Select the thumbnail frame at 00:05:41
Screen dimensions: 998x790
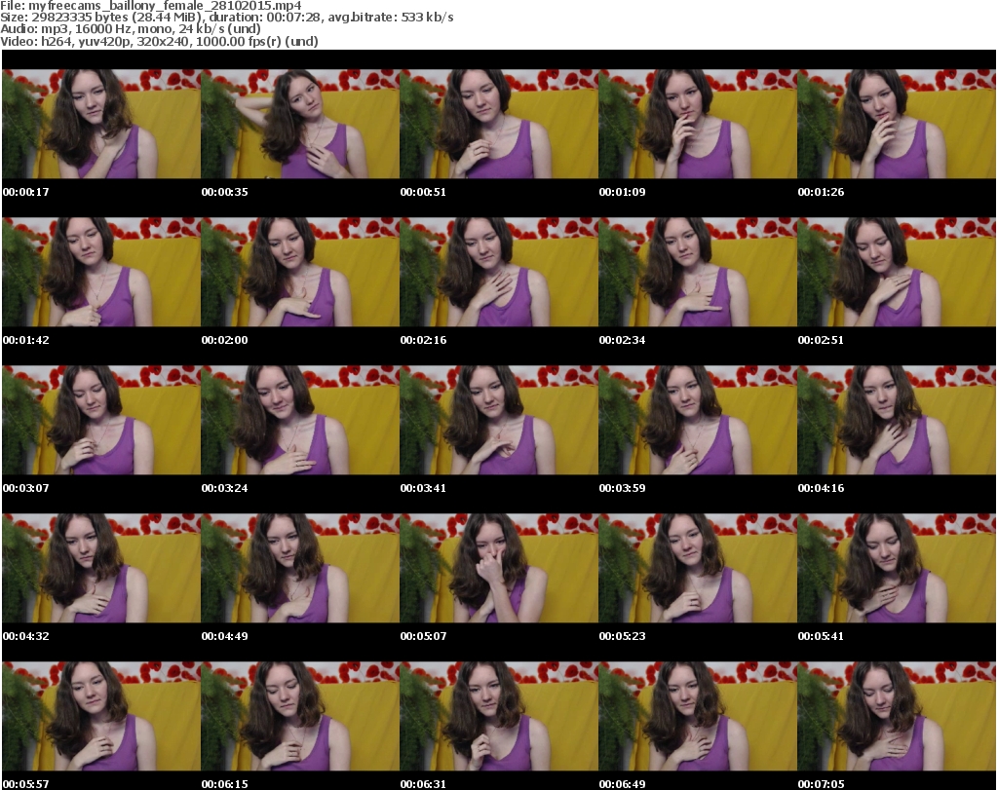point(897,569)
